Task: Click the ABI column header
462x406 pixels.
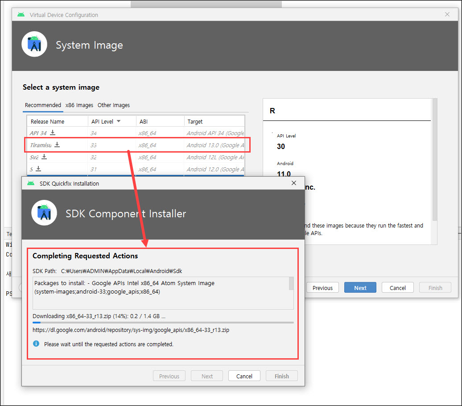Action: tap(160, 121)
